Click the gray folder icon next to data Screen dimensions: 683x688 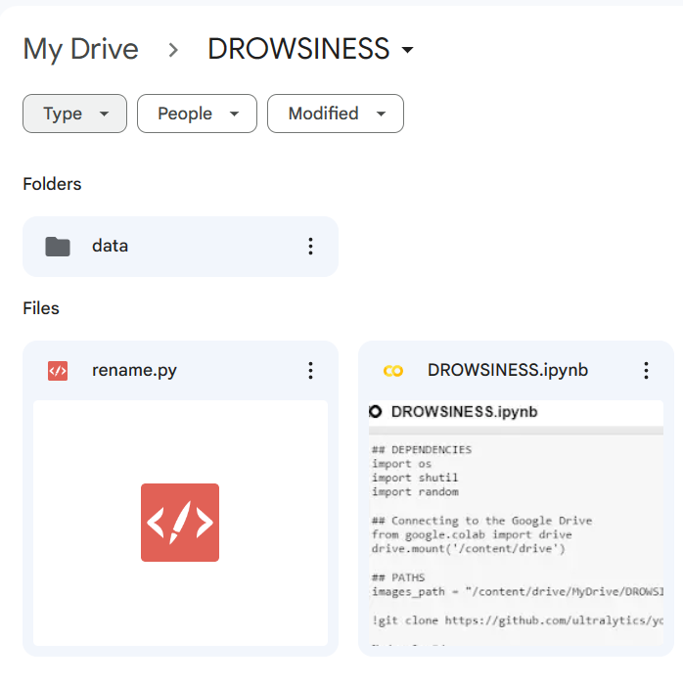[x=58, y=247]
